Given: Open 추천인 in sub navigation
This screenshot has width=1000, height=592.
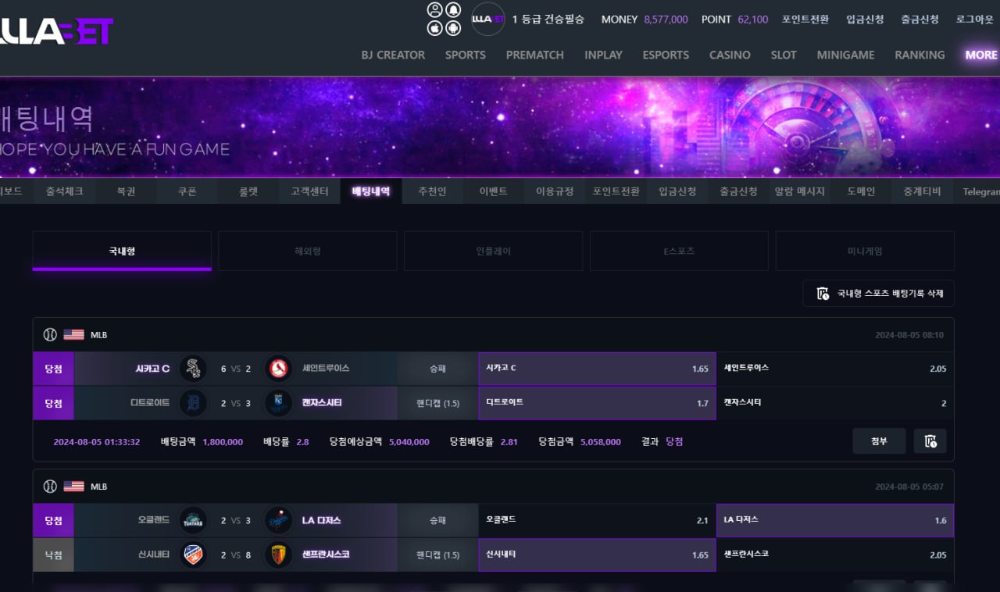Looking at the screenshot, I should [x=432, y=191].
